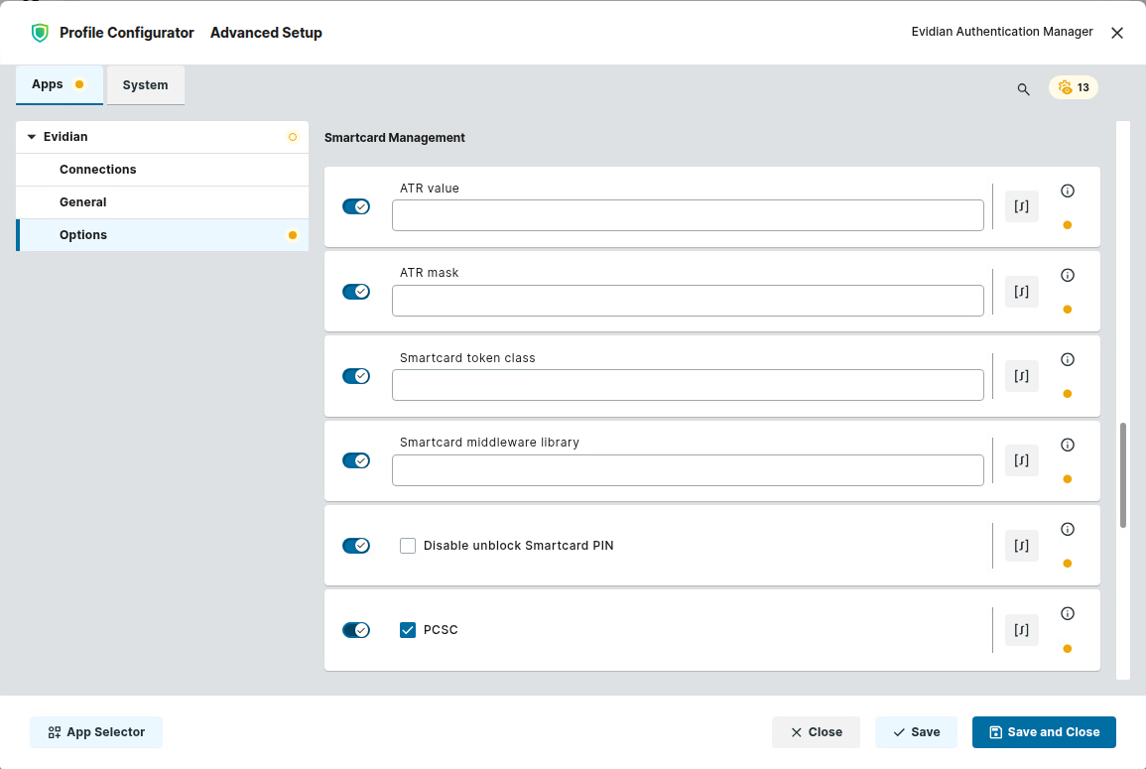Click the Smartcard Management heading
Viewport: 1146px width, 769px height.
click(395, 138)
